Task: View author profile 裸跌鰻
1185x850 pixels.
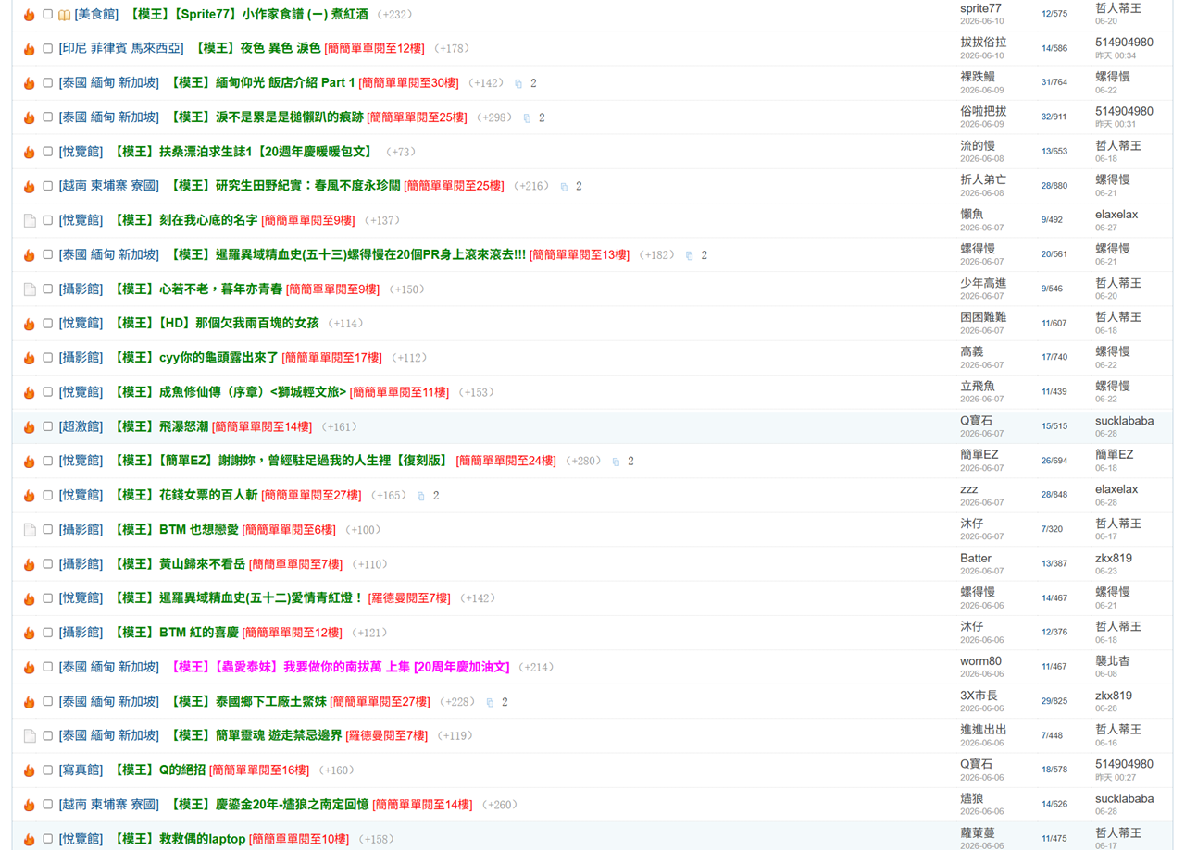Action: 977,77
